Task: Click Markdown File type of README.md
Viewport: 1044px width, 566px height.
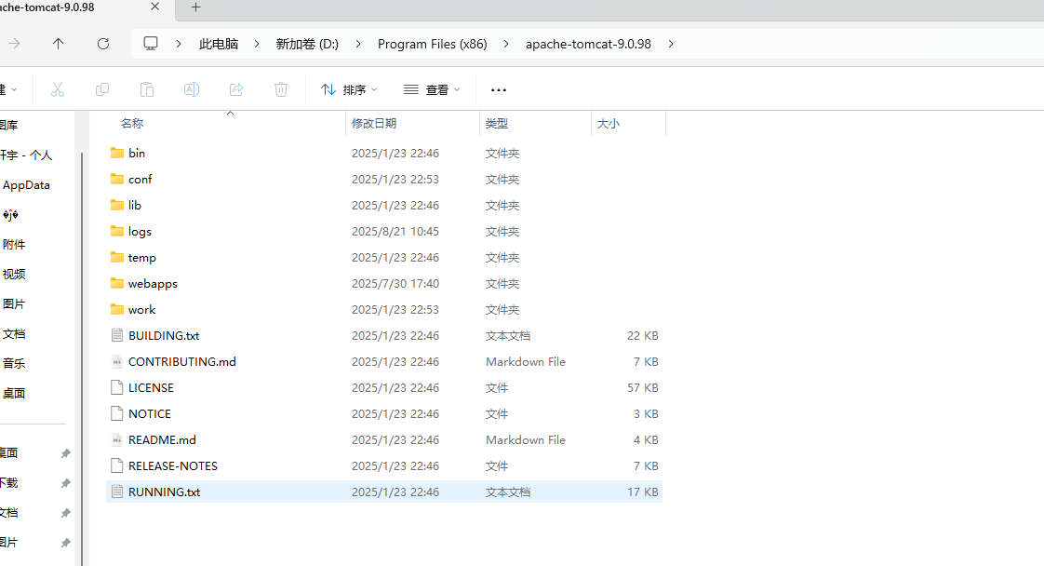Action: coord(526,439)
